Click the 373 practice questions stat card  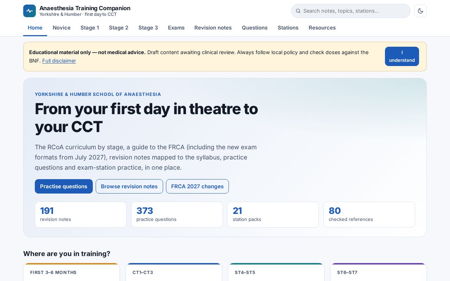(177, 215)
